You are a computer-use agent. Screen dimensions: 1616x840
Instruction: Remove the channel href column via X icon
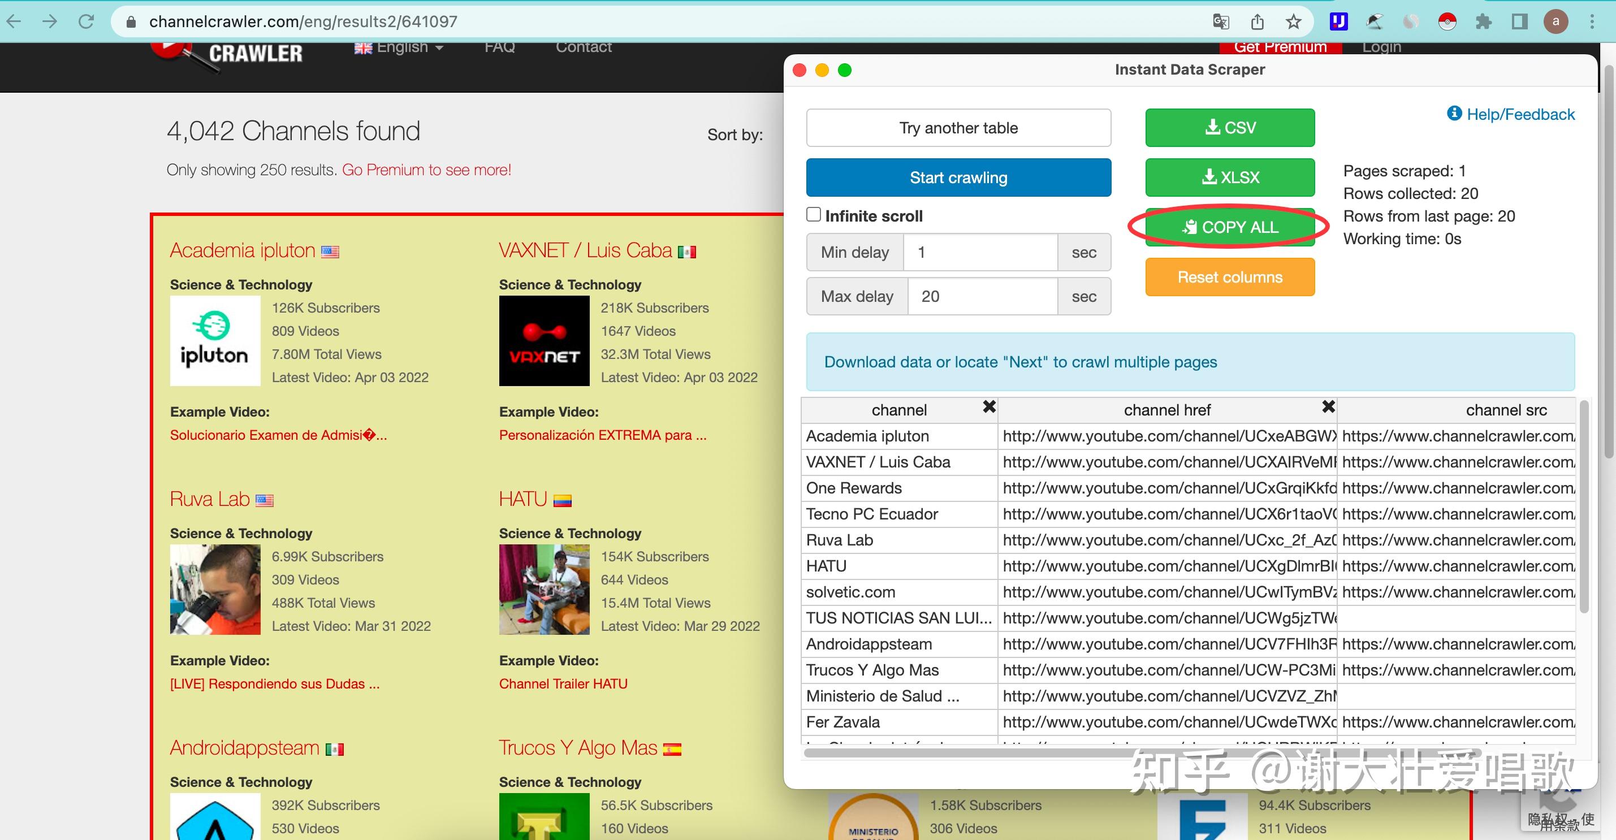1328,407
